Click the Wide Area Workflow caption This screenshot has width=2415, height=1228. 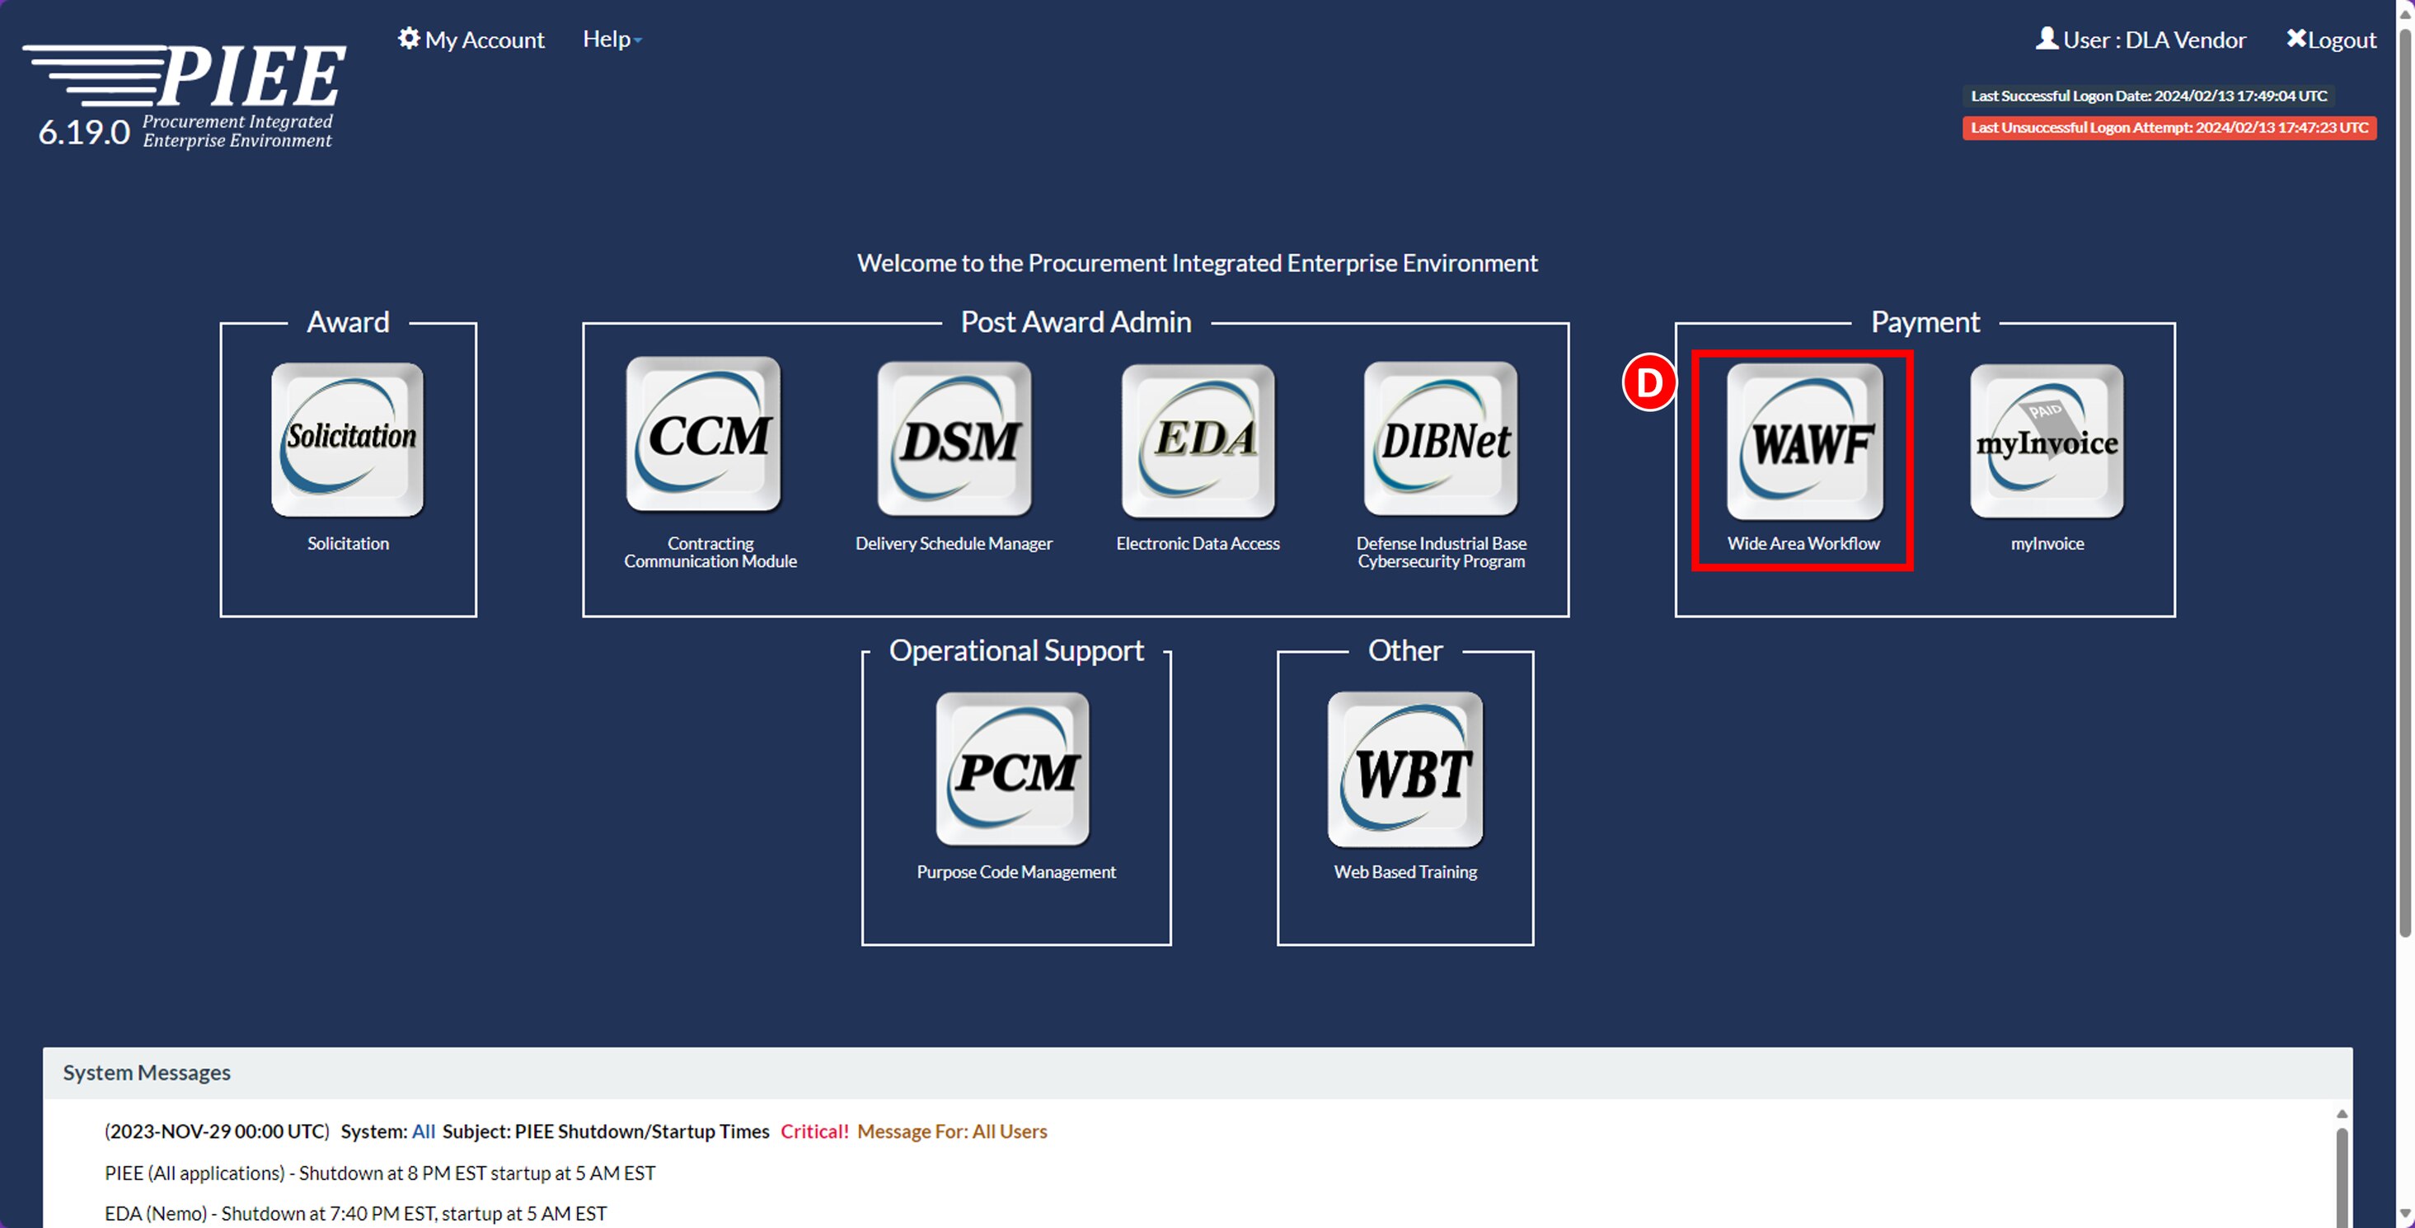click(1803, 544)
